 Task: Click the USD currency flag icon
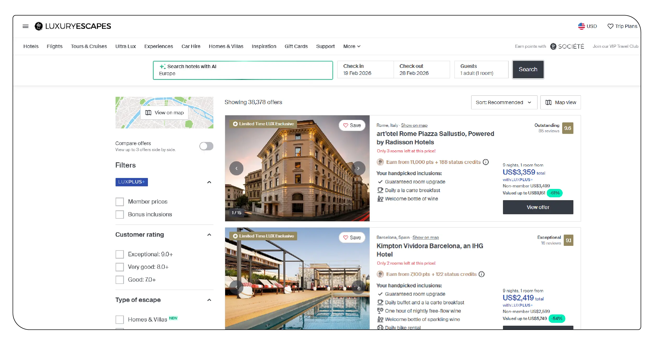(x=581, y=26)
